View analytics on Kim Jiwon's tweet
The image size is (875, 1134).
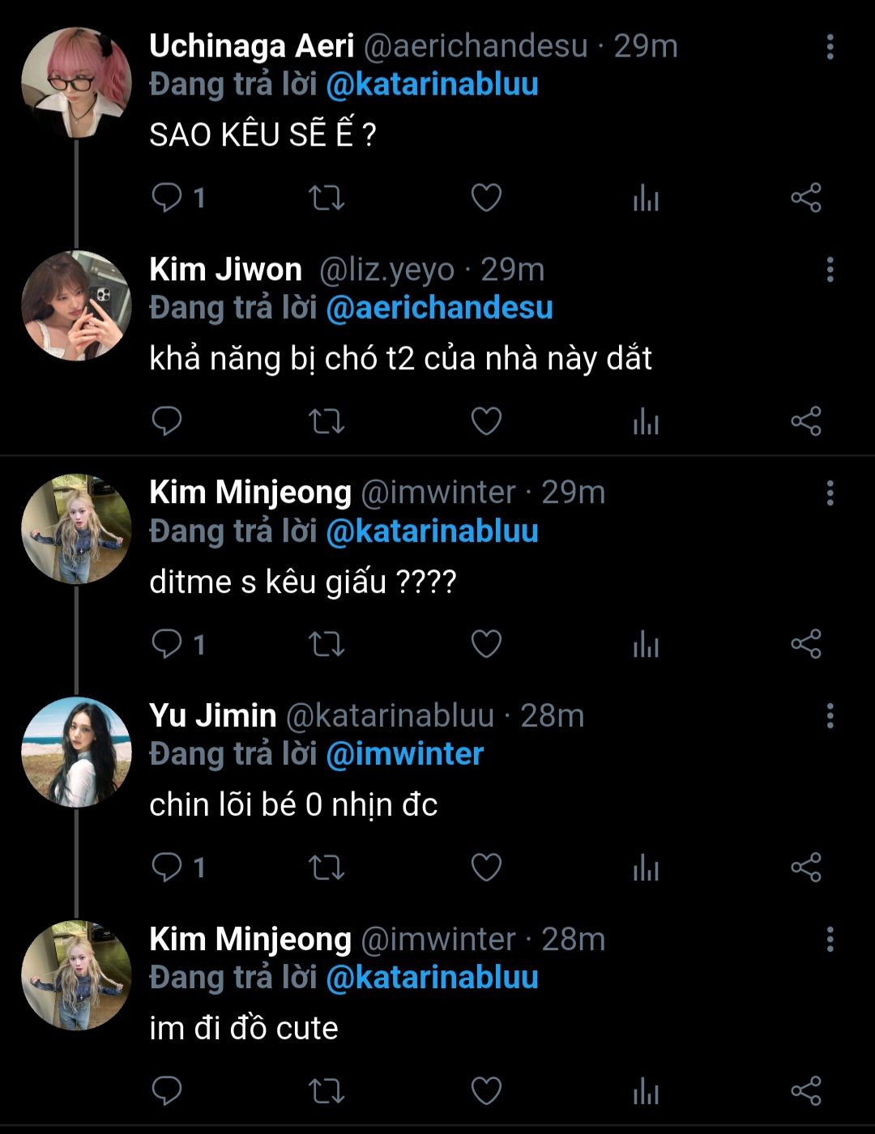tap(646, 421)
